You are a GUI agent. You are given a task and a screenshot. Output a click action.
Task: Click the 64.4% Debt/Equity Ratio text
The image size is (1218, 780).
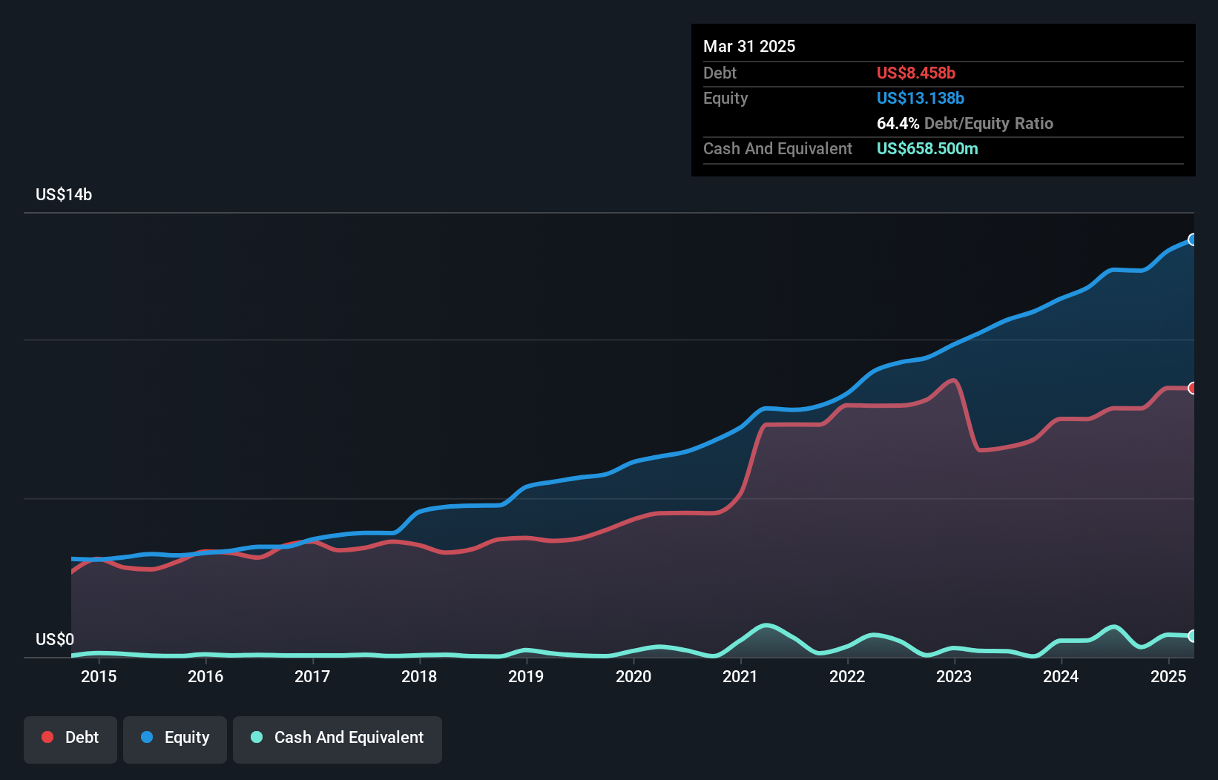[964, 124]
